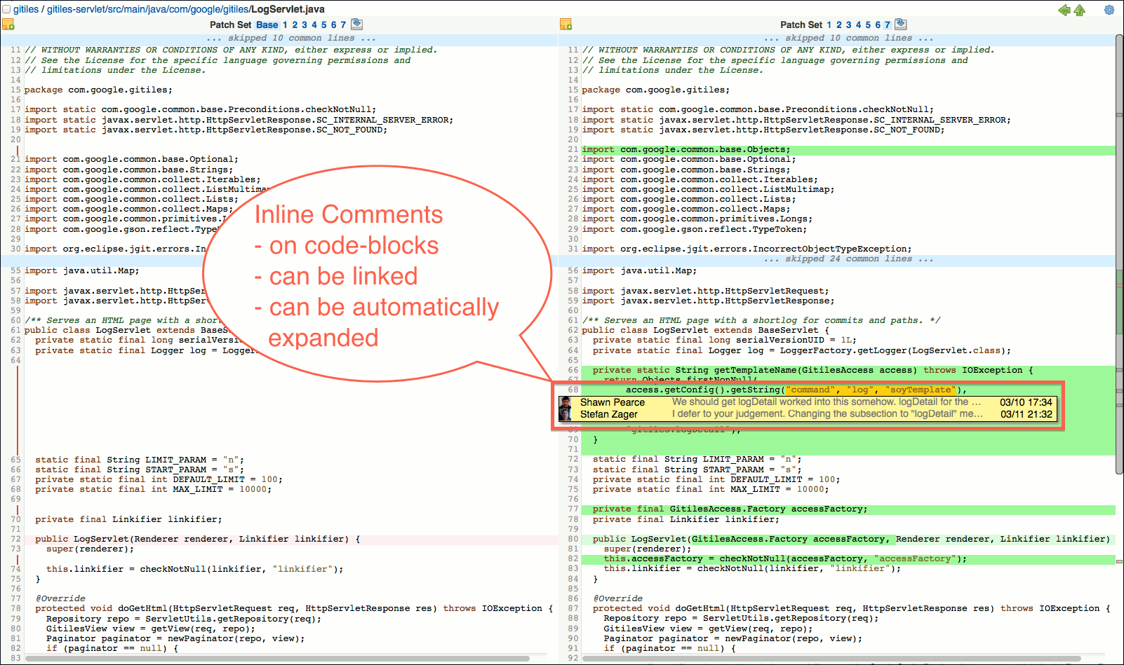The height and width of the screenshot is (665, 1124).
Task: Select Patch Set 1 on the right side
Action: pos(829,24)
